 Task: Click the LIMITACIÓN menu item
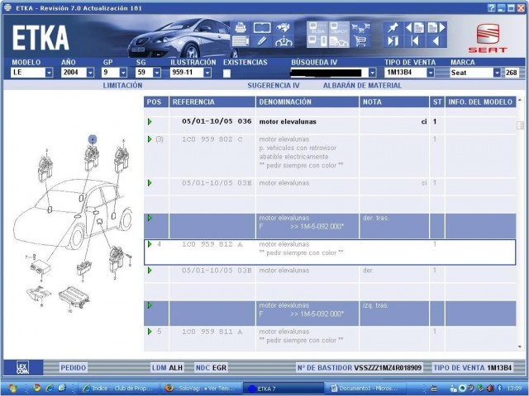(x=122, y=86)
